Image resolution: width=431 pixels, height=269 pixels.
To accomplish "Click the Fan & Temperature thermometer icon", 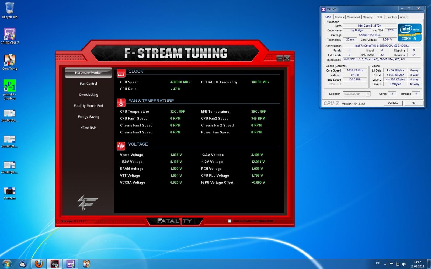I will [121, 103].
